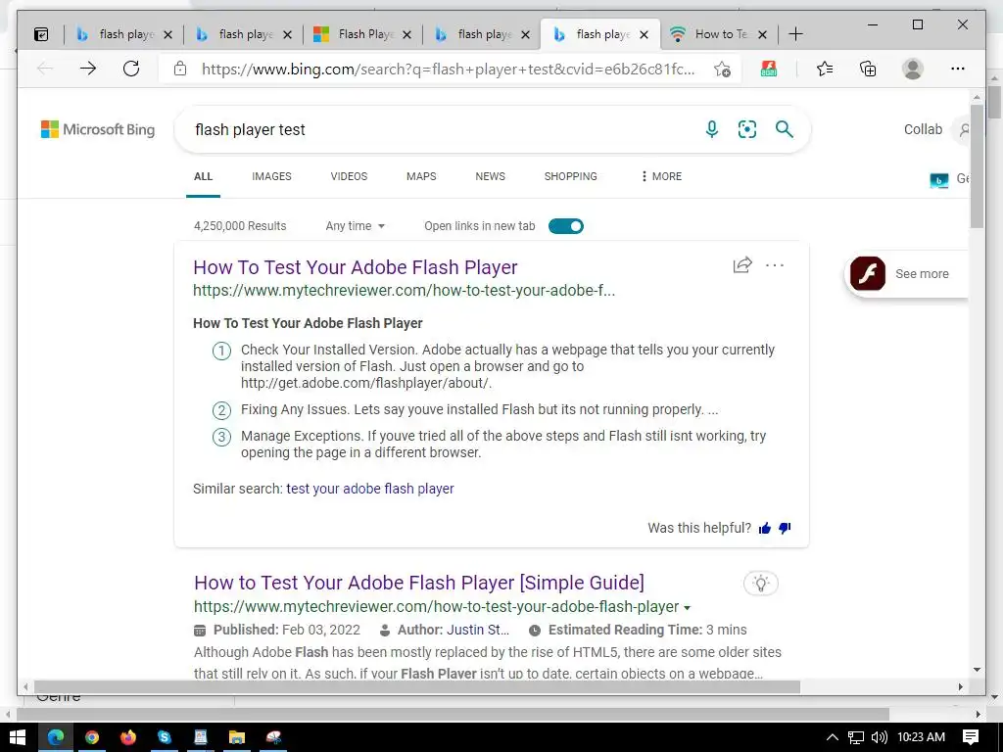The image size is (1003, 752).
Task: Open the first result's mytechreviewer.com URL
Action: (404, 290)
